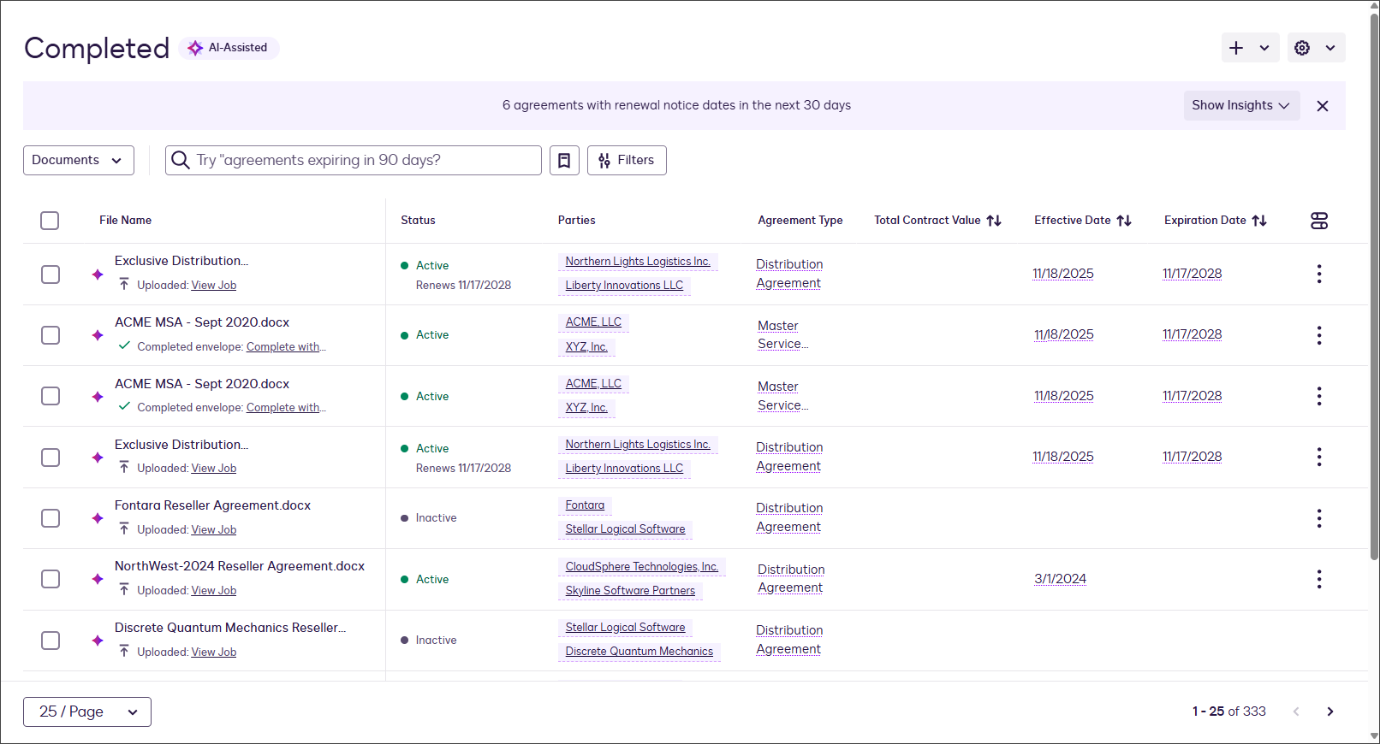Sort by Effective Date

[x=1124, y=221]
